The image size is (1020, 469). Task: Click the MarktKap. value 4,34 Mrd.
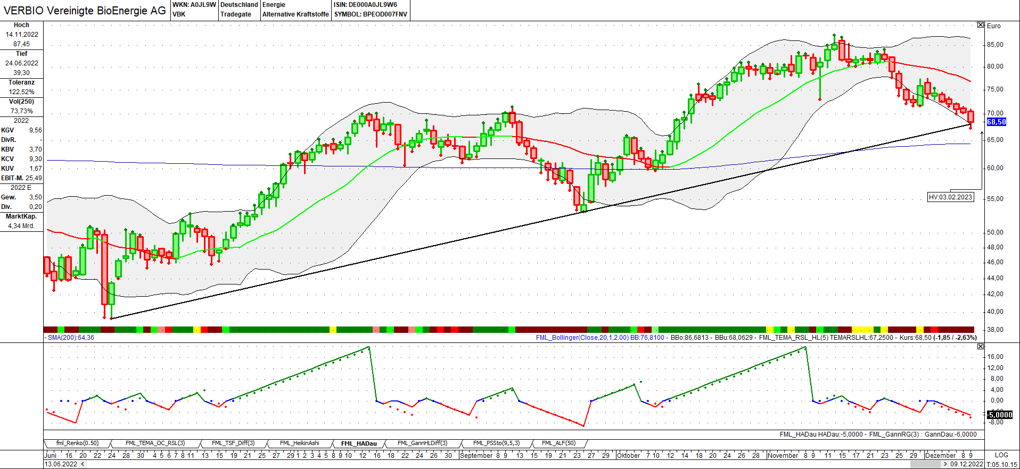click(21, 226)
